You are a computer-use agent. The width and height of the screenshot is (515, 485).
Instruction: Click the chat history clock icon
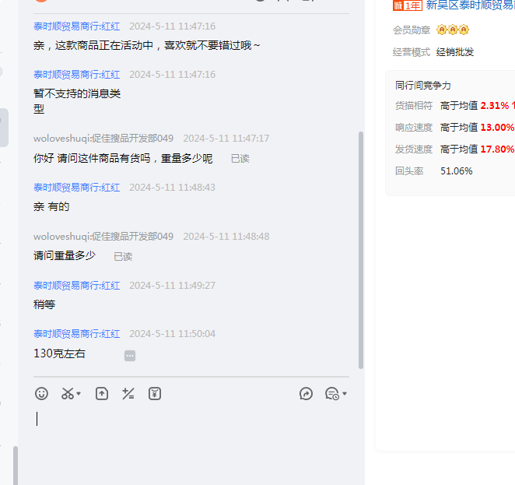coord(331,394)
